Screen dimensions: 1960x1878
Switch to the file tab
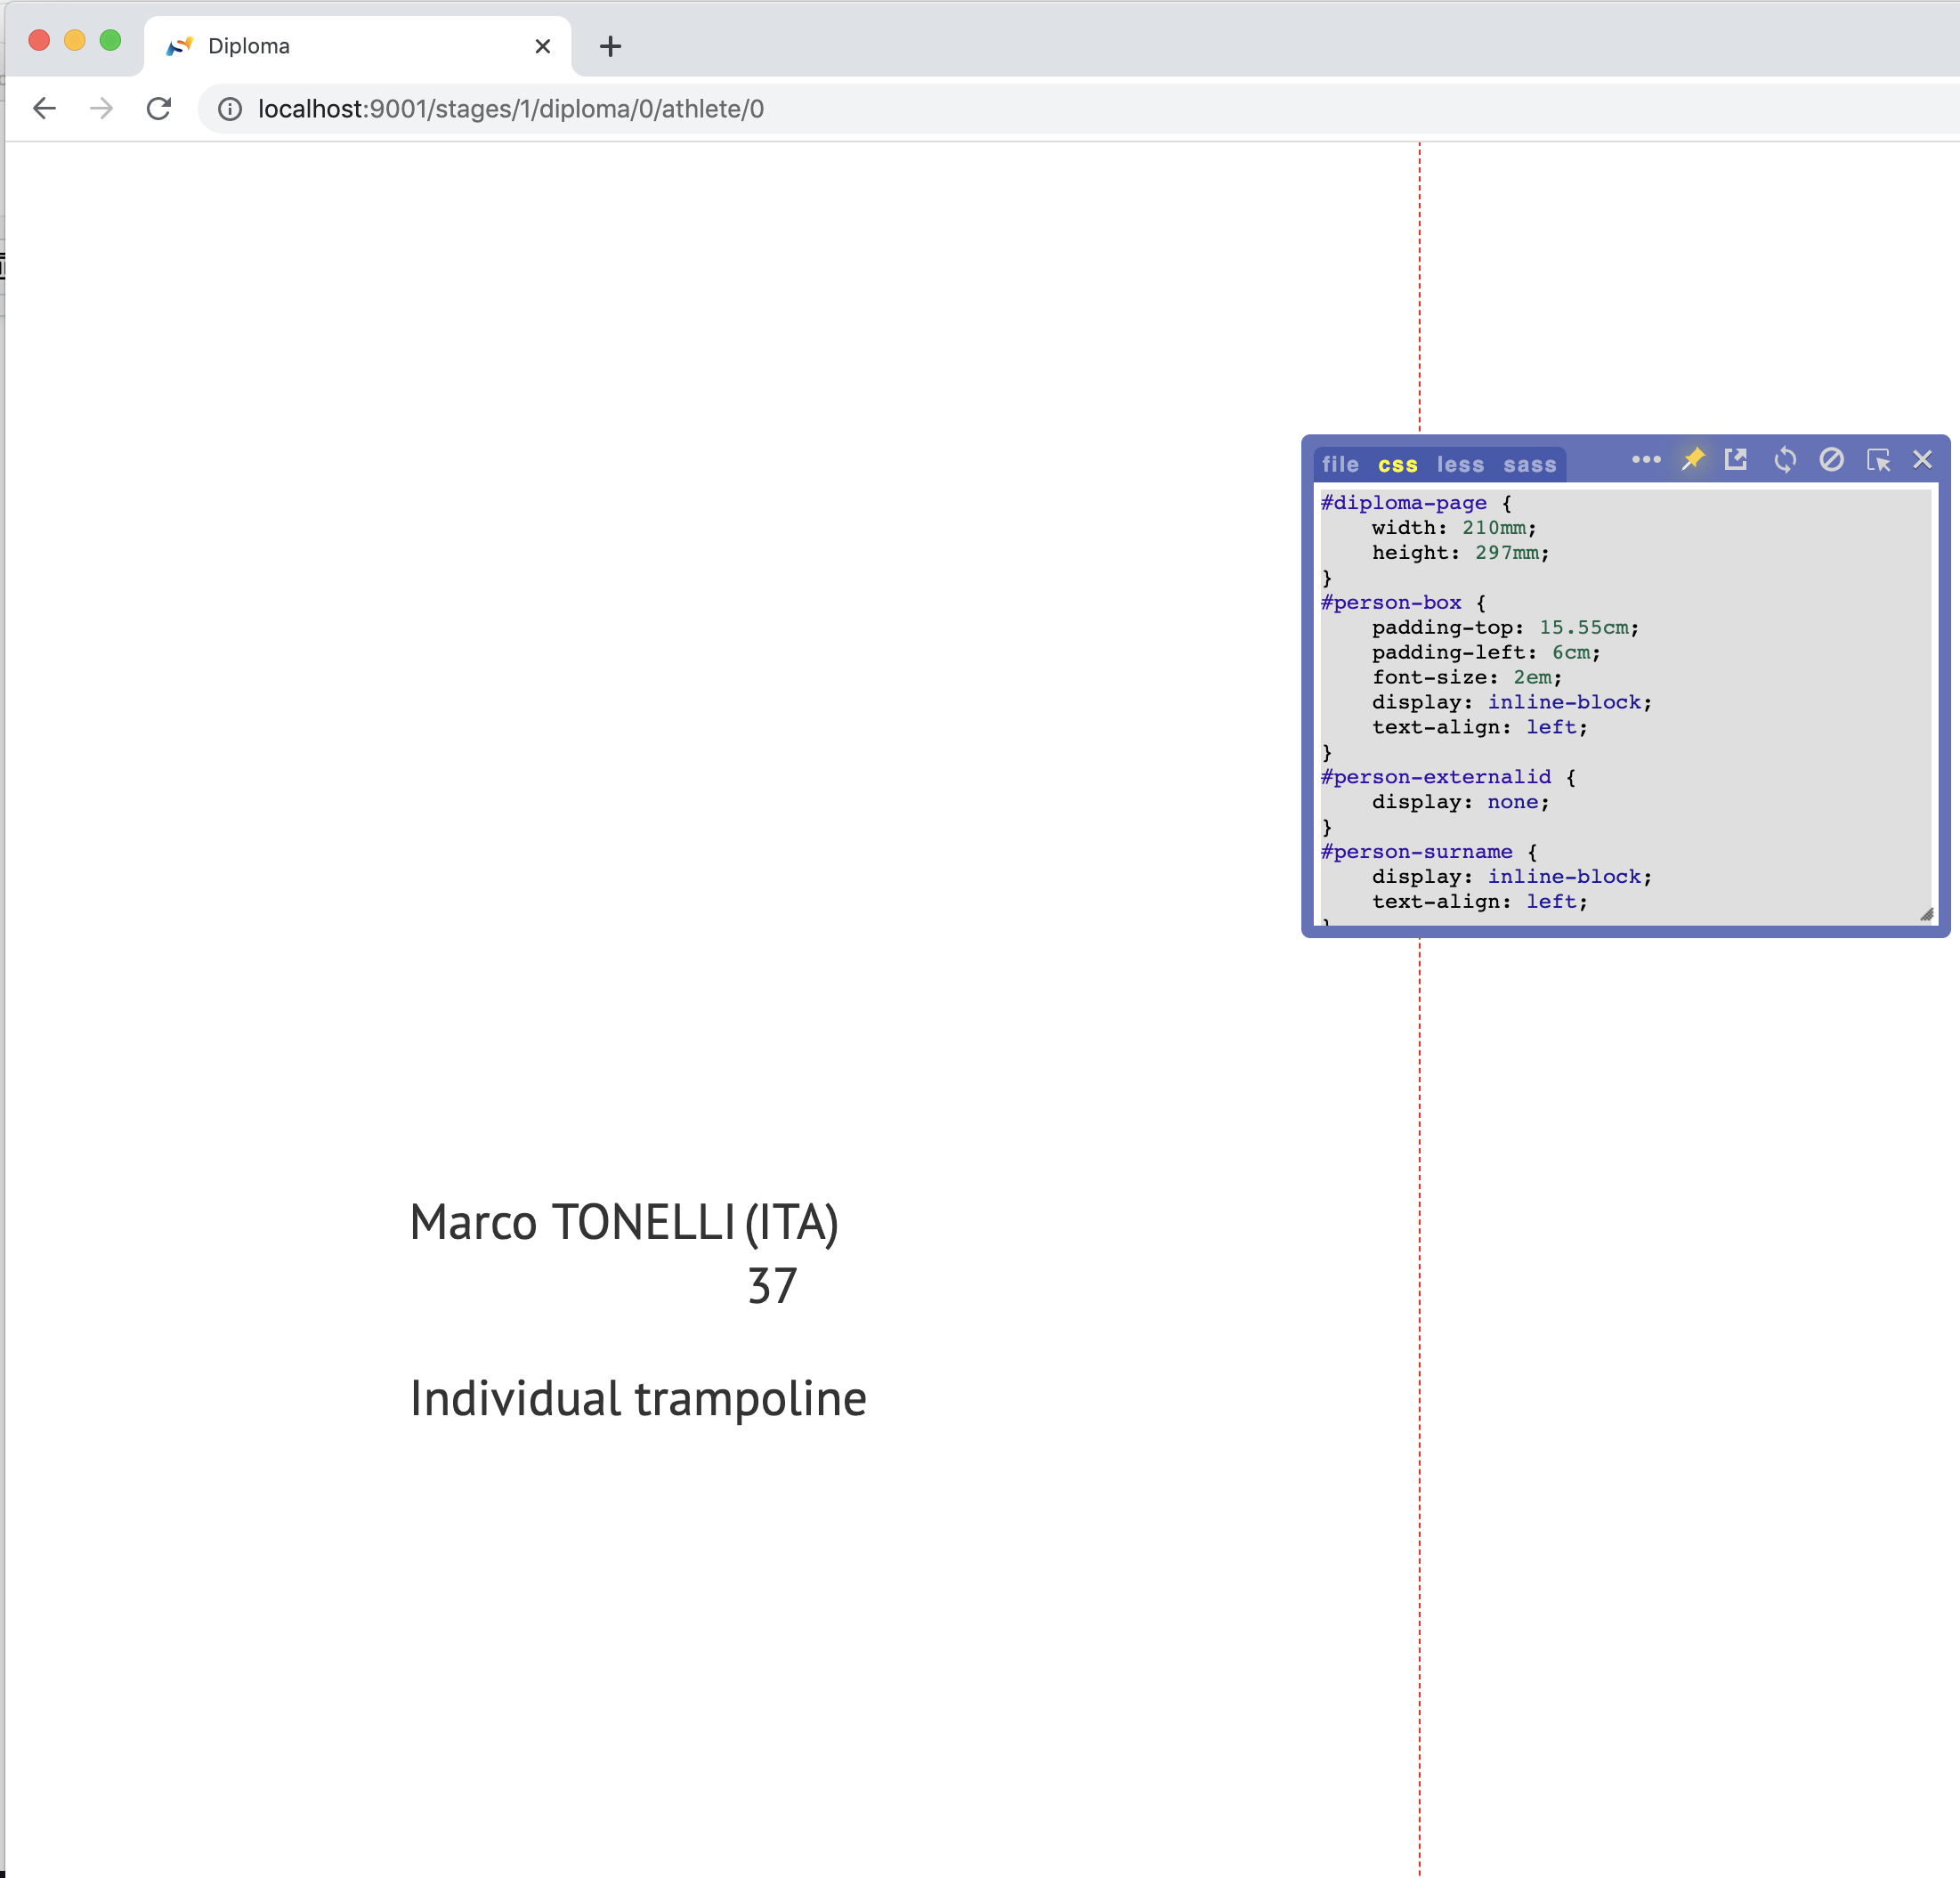(1340, 465)
